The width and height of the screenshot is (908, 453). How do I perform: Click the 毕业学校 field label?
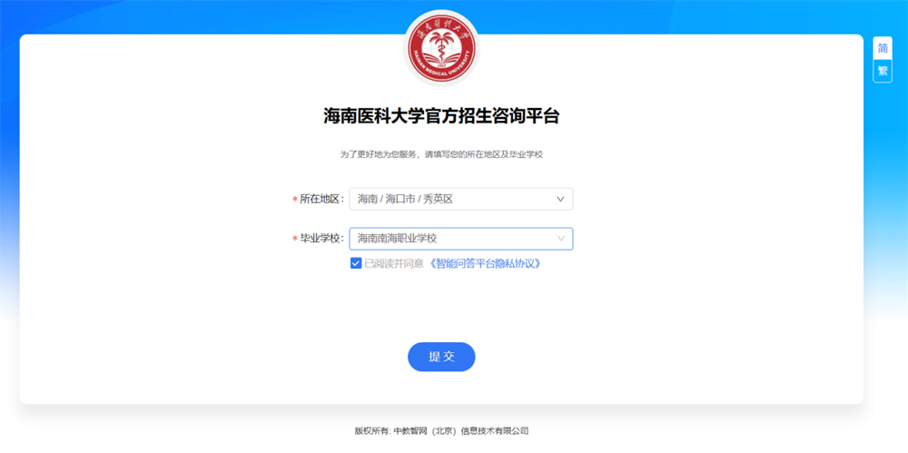pos(321,239)
